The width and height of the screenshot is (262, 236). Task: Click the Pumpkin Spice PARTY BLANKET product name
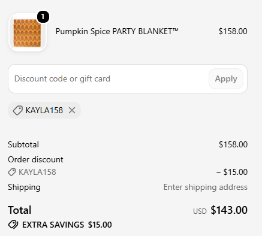117,31
